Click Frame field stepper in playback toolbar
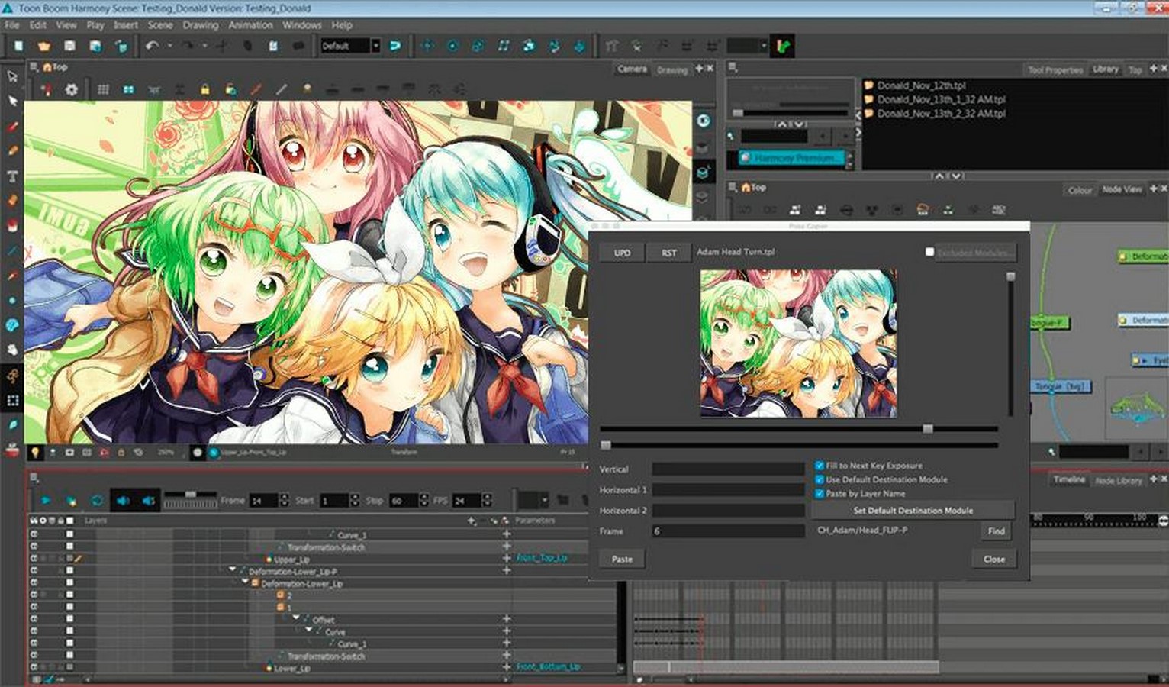The width and height of the screenshot is (1169, 687). tap(285, 501)
